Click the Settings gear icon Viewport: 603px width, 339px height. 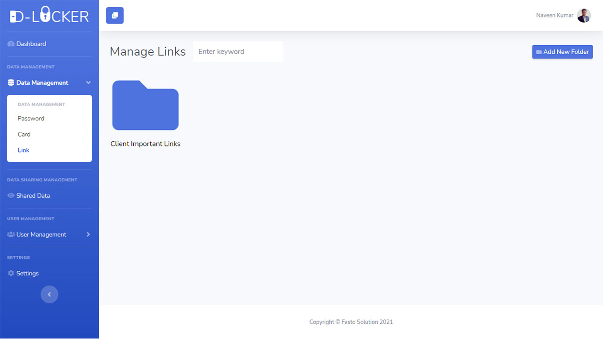coord(11,274)
